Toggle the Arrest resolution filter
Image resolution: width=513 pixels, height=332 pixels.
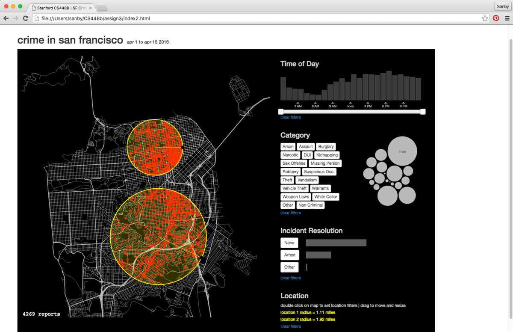tap(290, 255)
